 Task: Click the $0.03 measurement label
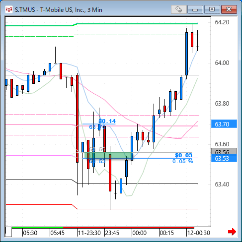pos(183,155)
